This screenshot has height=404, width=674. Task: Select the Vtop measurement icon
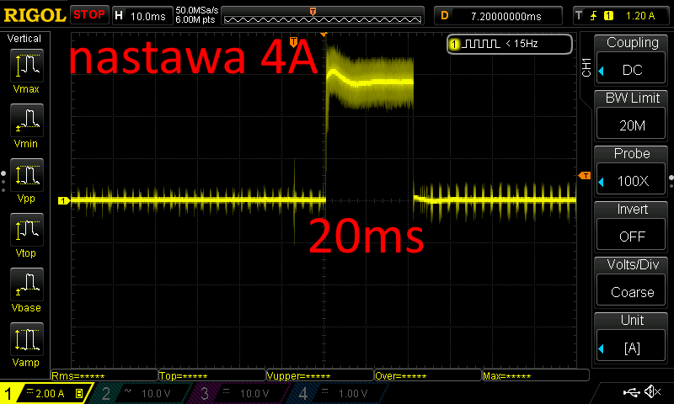tap(27, 229)
